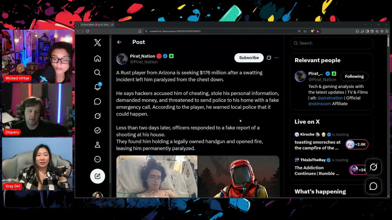Open Brave Shields lion icon
392x220 pixels.
click(x=312, y=31)
